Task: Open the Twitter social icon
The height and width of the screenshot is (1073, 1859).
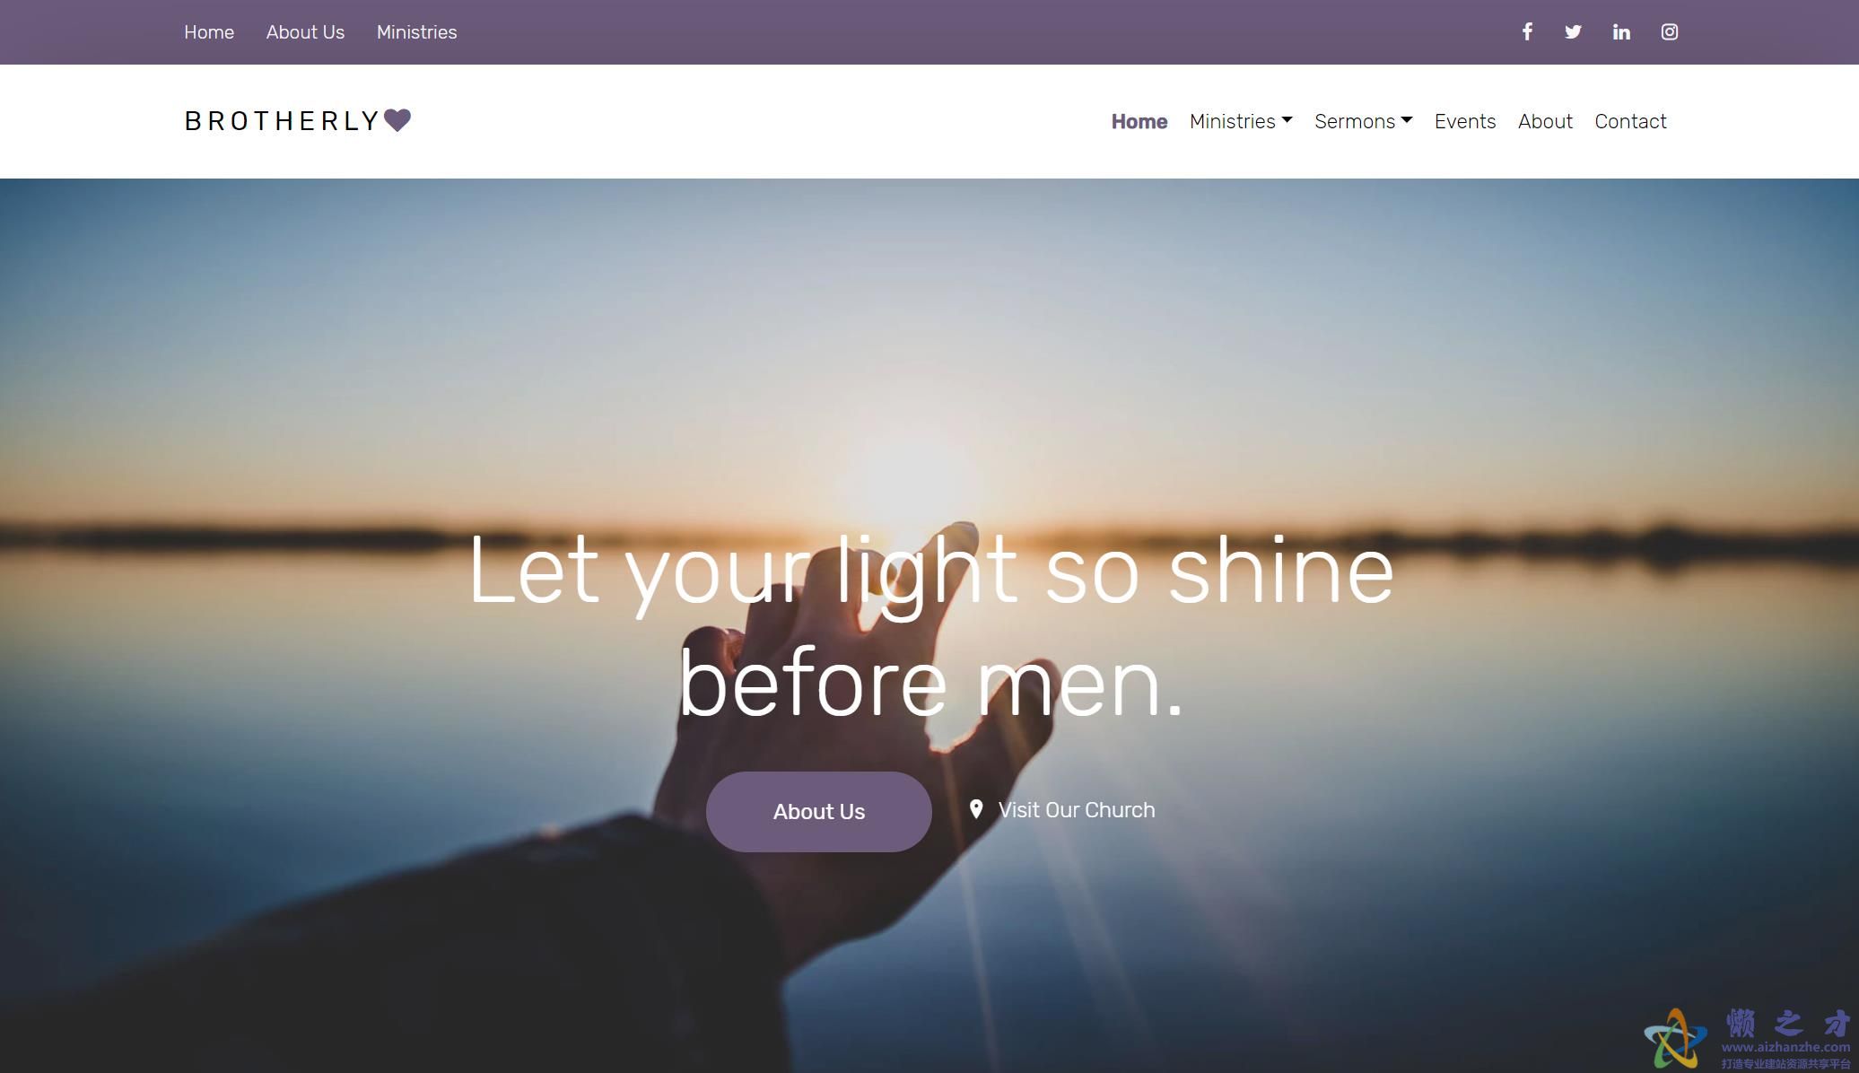Action: pyautogui.click(x=1573, y=32)
